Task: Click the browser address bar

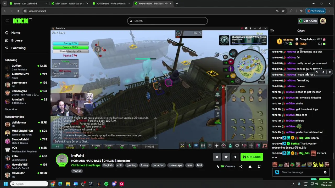Action: (x=149, y=11)
